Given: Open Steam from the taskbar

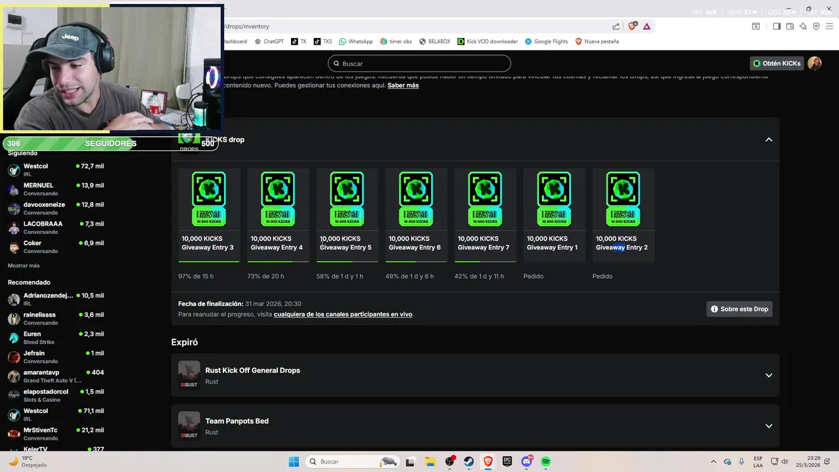Looking at the screenshot, I should tap(469, 462).
